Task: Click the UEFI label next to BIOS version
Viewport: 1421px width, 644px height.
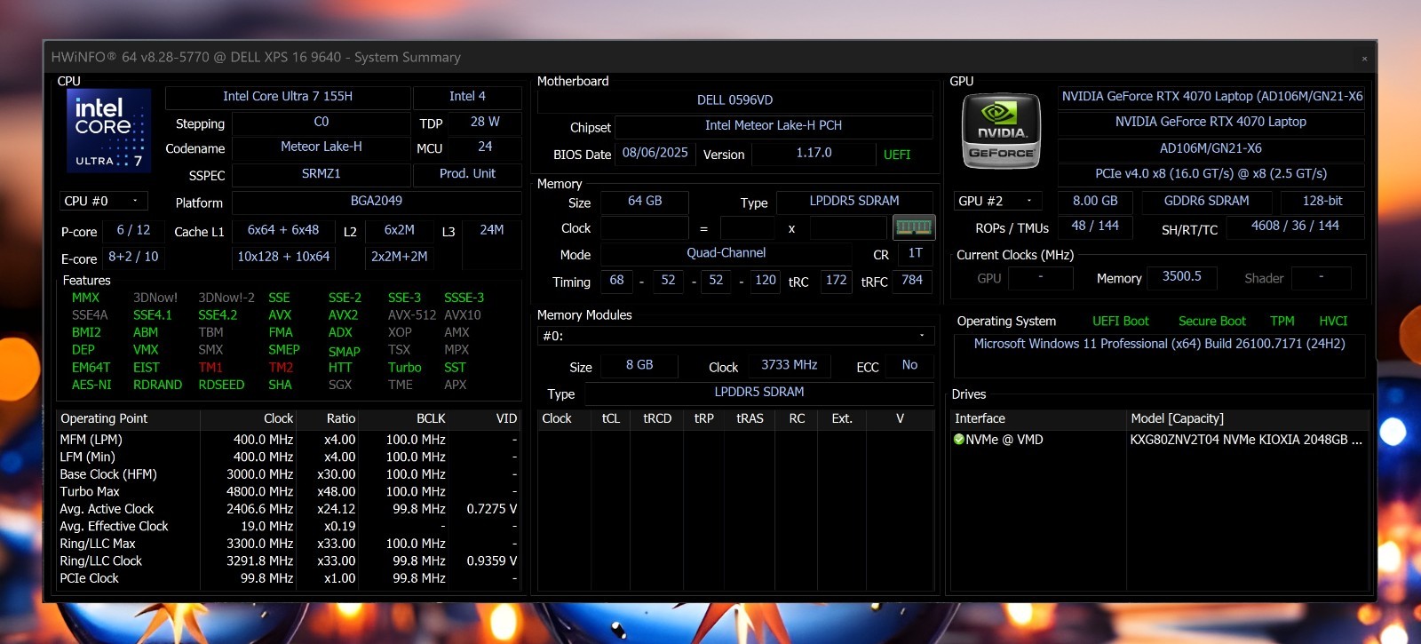Action: pyautogui.click(x=897, y=155)
